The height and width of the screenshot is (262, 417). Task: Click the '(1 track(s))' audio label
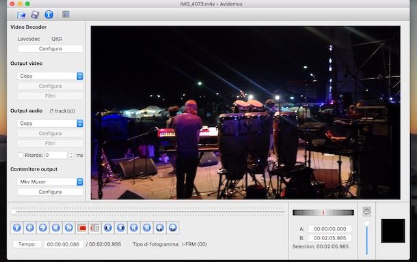click(x=62, y=111)
